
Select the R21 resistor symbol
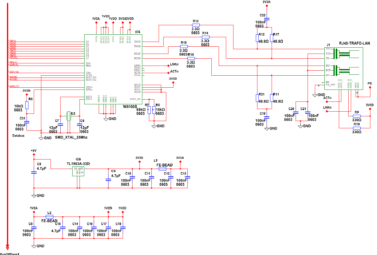coord(257,98)
